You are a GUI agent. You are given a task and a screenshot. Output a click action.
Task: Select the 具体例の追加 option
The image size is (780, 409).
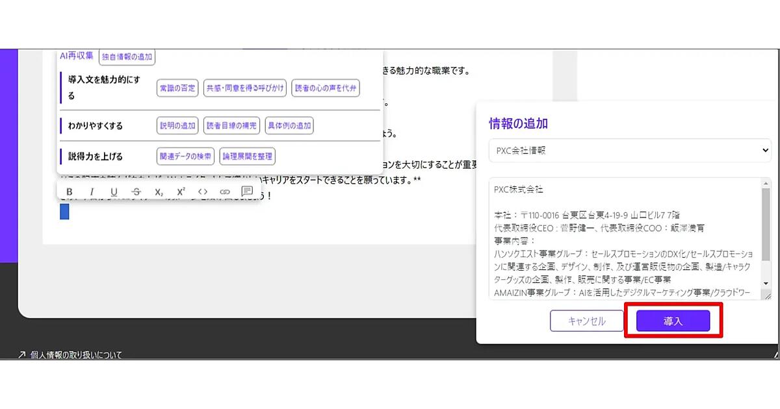tap(289, 126)
